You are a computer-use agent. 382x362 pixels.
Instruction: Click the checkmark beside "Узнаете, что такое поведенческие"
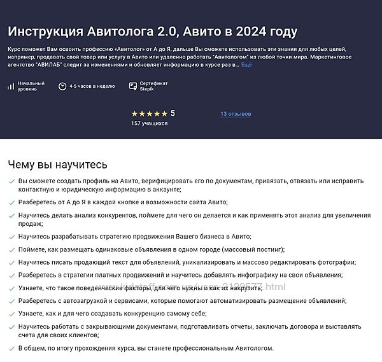point(11,288)
